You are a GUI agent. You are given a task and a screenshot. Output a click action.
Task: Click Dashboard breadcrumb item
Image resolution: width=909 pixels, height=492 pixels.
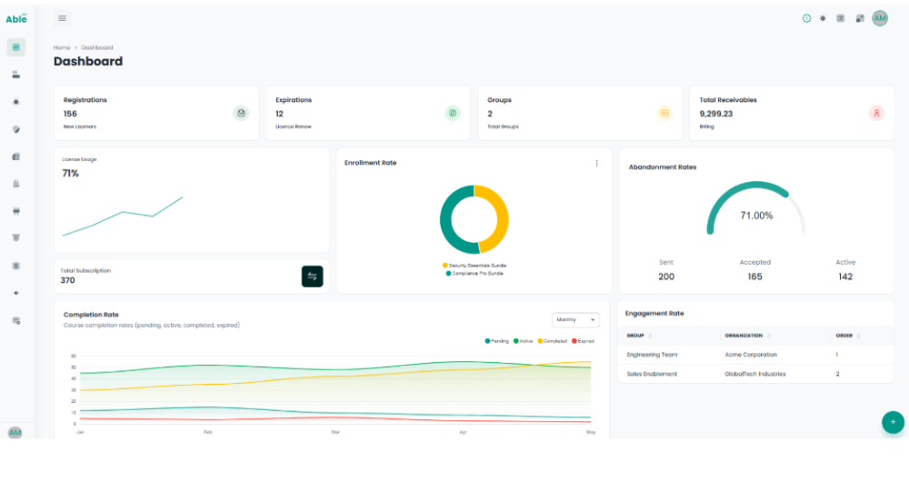(97, 47)
